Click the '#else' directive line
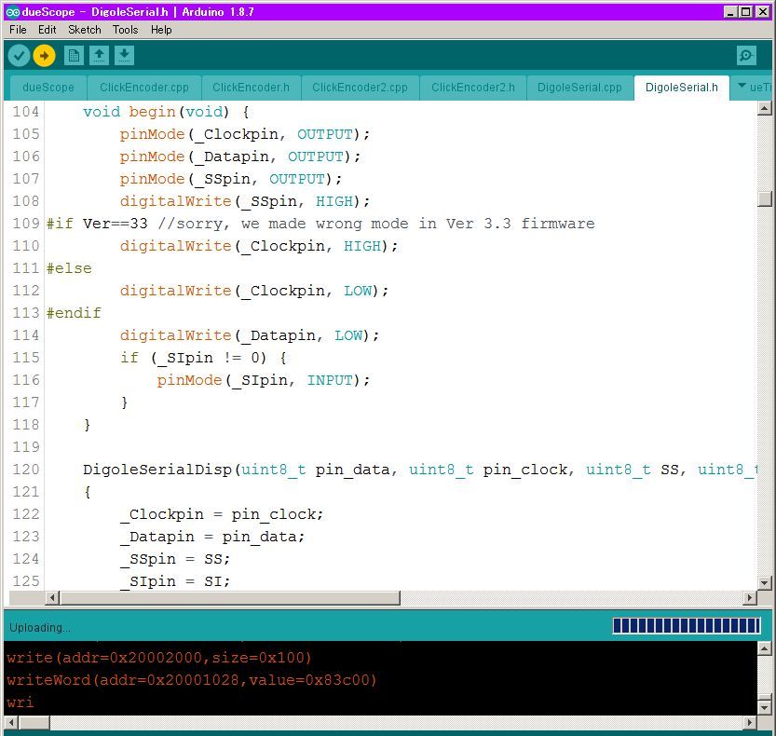The height and width of the screenshot is (736, 776). click(69, 268)
